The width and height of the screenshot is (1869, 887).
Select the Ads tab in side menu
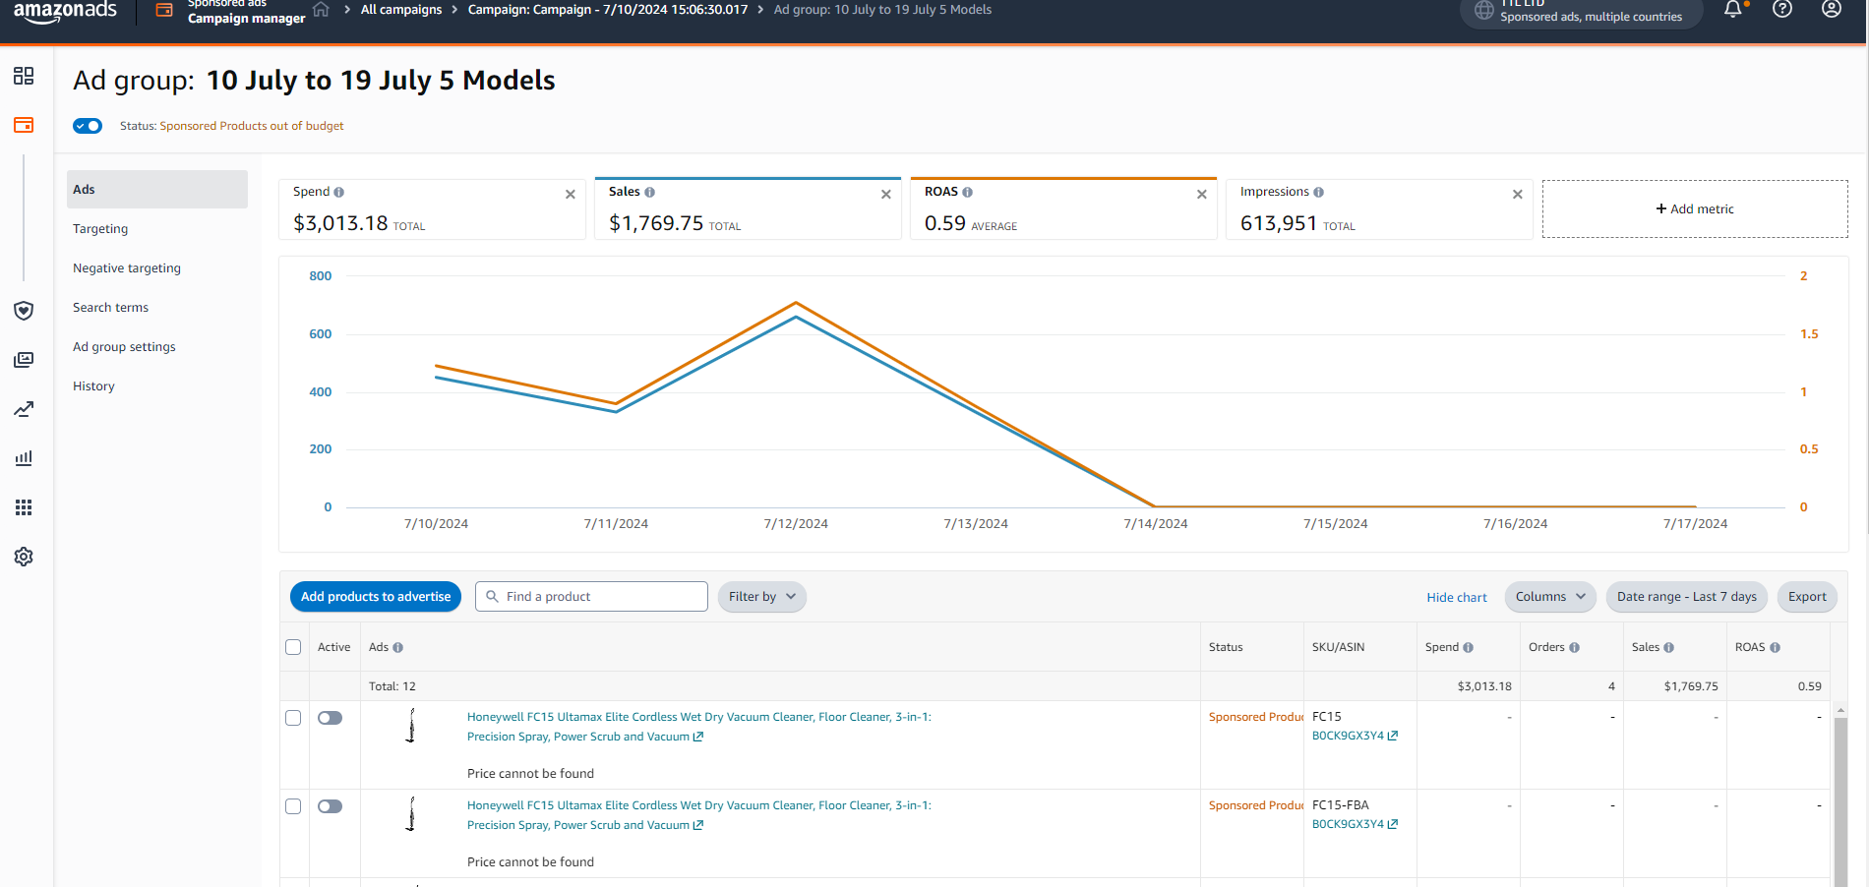[157, 190]
